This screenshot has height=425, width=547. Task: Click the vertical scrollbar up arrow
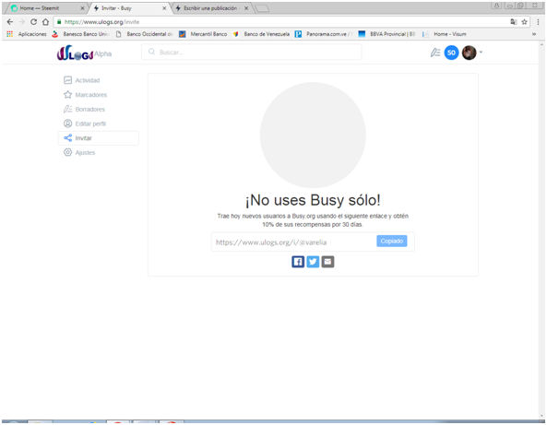tap(541, 44)
